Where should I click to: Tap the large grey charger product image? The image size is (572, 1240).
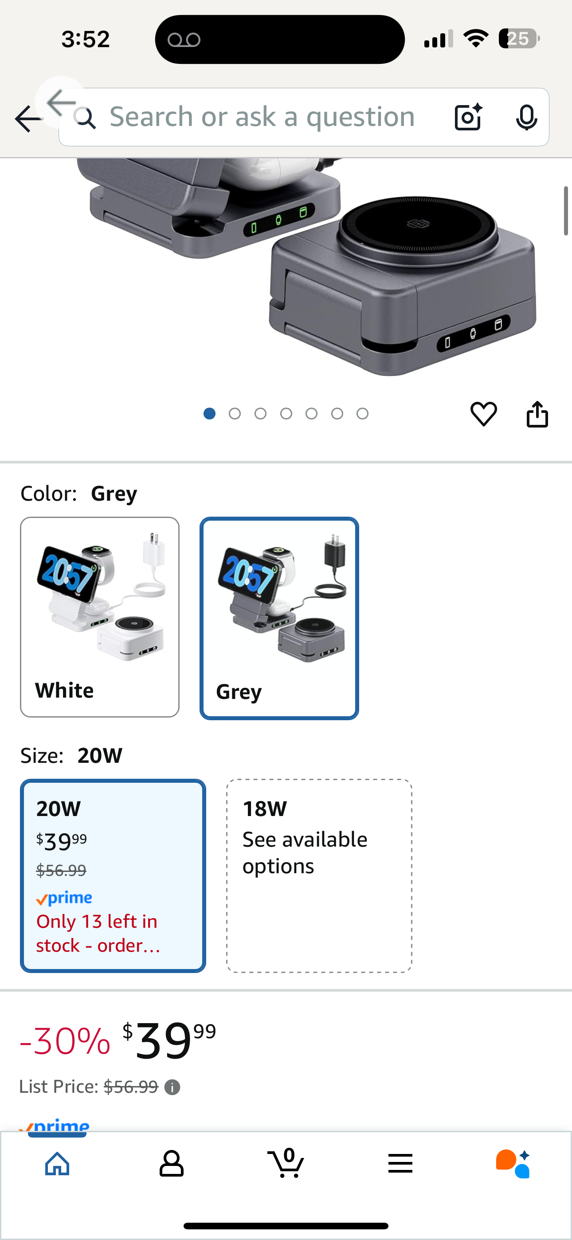click(x=308, y=267)
